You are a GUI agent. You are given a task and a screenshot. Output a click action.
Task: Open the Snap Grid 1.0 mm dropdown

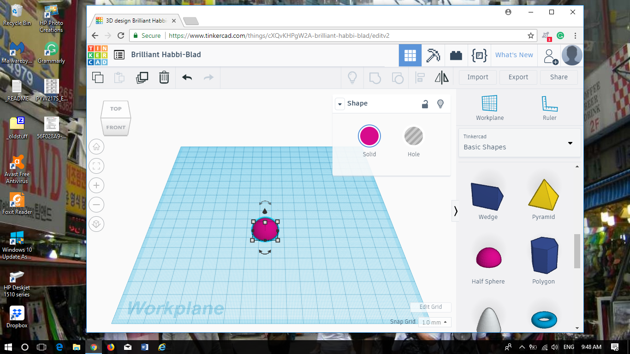coord(435,322)
